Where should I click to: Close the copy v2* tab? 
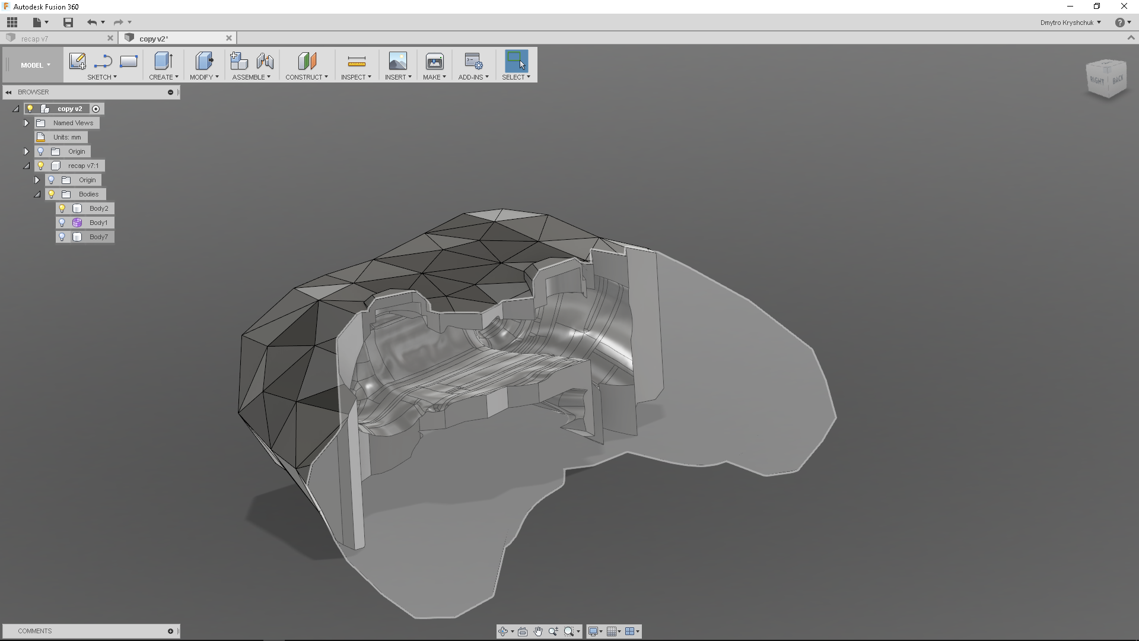(x=229, y=38)
